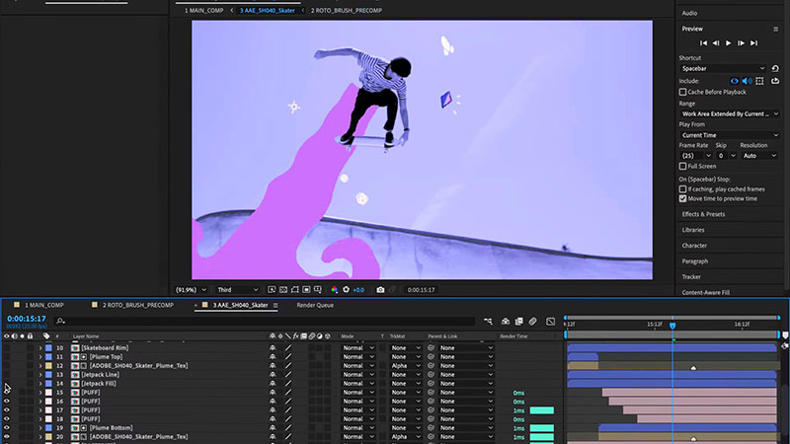Open the Play From Current Time dropdown

pos(729,135)
